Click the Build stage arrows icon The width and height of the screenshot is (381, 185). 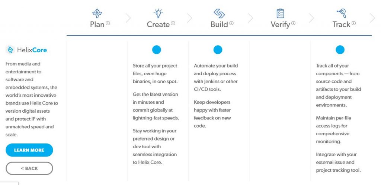219,13
